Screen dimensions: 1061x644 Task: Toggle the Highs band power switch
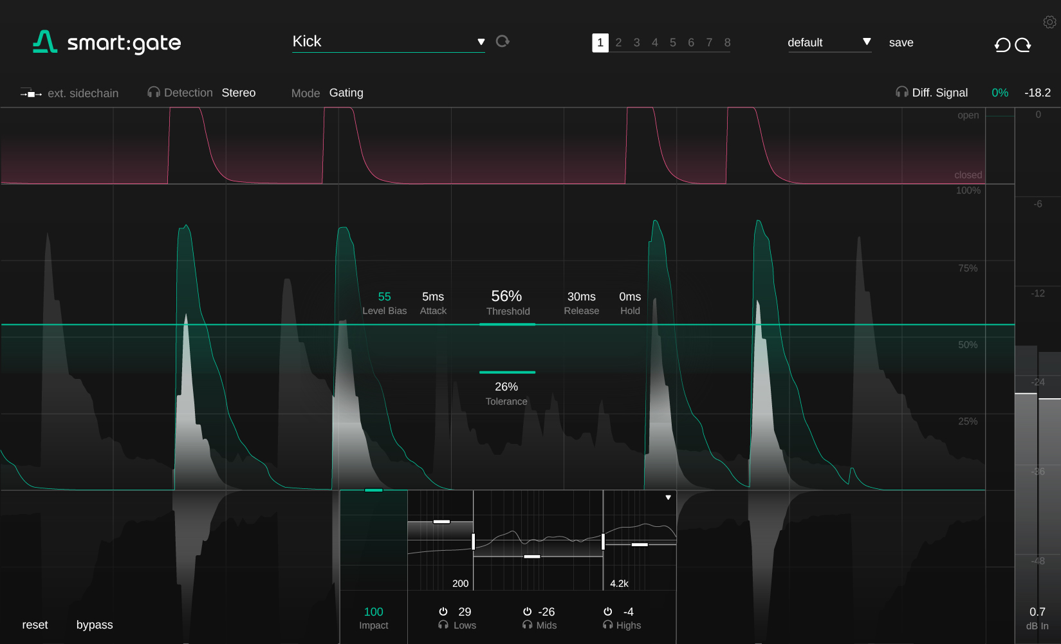(x=607, y=612)
